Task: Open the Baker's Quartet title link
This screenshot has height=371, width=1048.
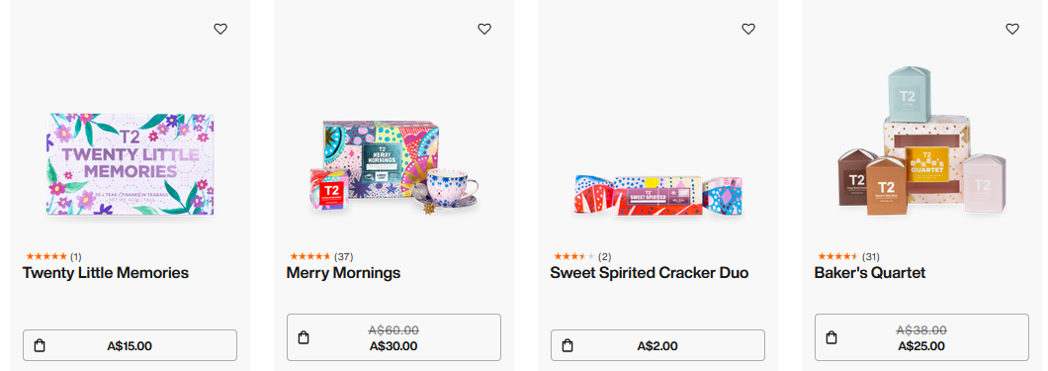Action: [870, 273]
